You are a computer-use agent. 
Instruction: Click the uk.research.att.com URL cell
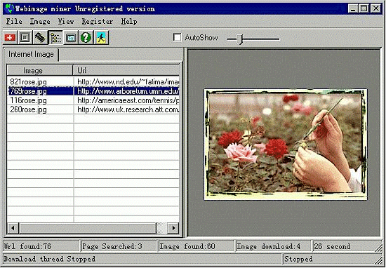pyautogui.click(x=126, y=109)
